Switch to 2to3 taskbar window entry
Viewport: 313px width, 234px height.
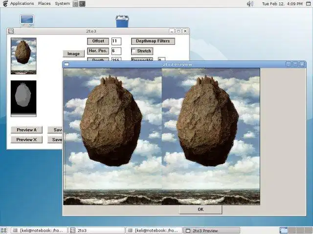pyautogui.click(x=97, y=230)
